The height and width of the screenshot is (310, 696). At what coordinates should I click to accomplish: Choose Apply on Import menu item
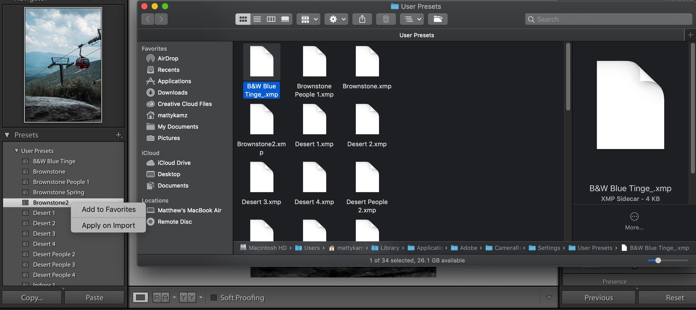(108, 225)
